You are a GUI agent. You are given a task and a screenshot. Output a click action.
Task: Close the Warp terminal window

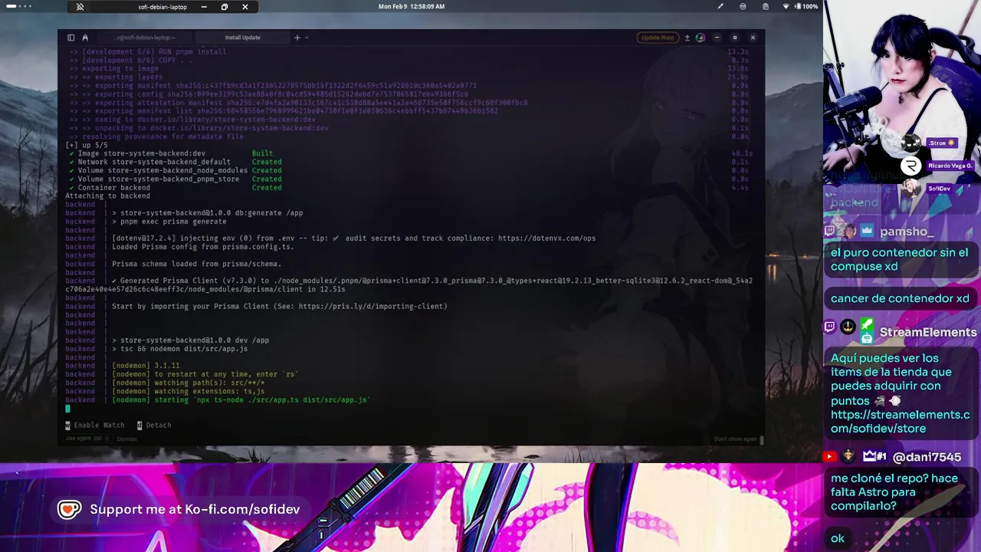click(753, 38)
